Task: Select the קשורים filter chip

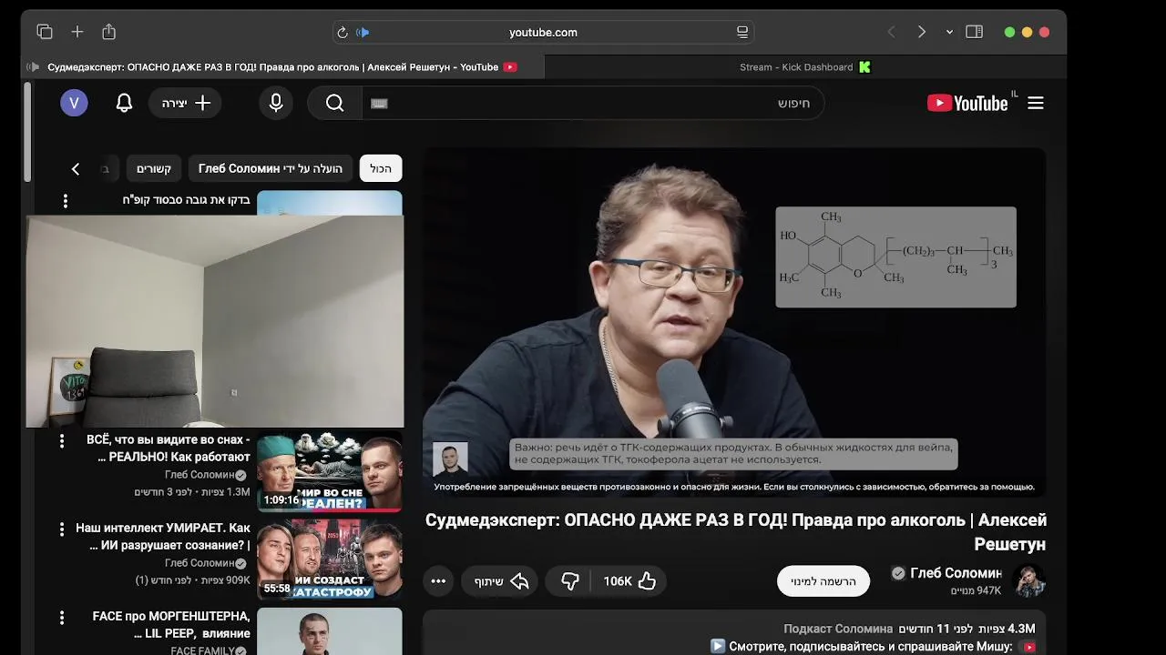Action: pos(154,169)
